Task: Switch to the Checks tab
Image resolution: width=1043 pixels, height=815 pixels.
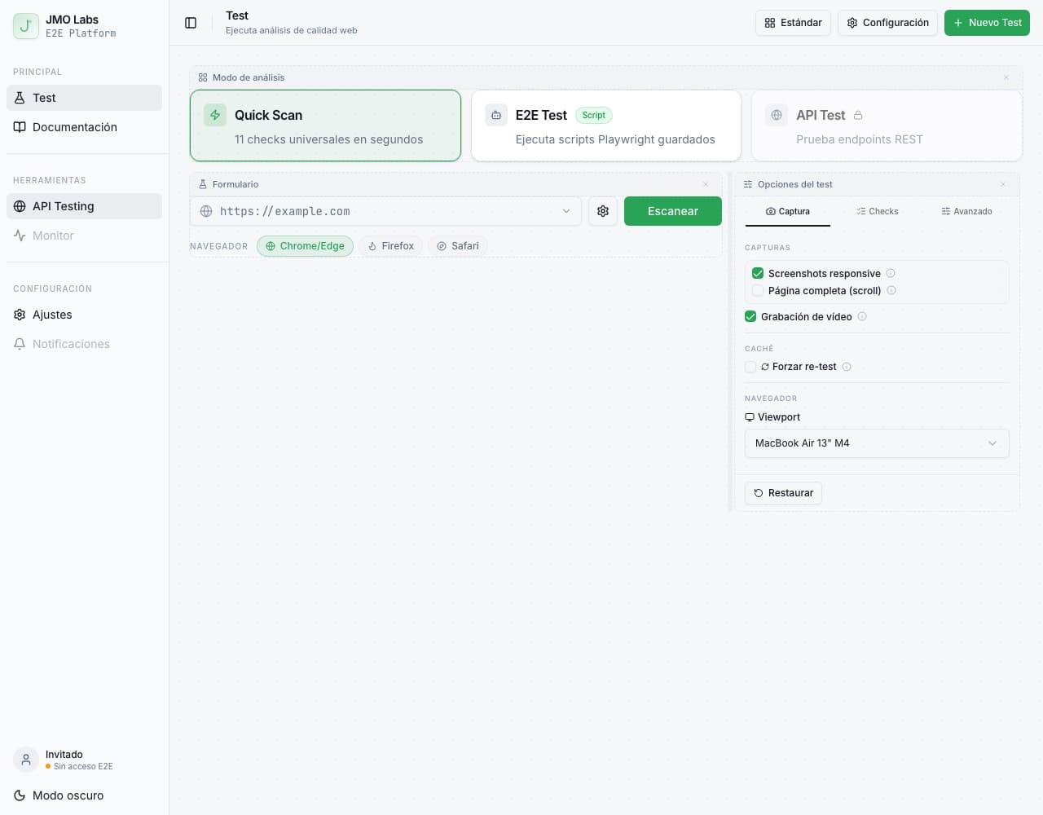Action: (878, 211)
